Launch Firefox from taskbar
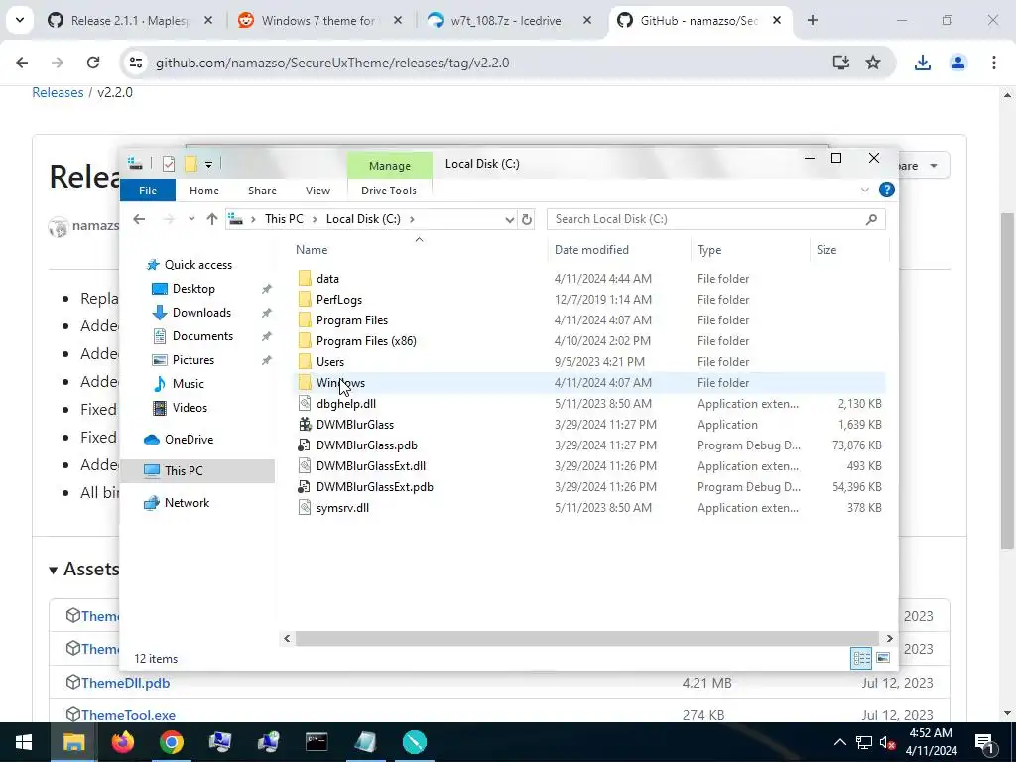Image resolution: width=1016 pixels, height=762 pixels. 122,742
